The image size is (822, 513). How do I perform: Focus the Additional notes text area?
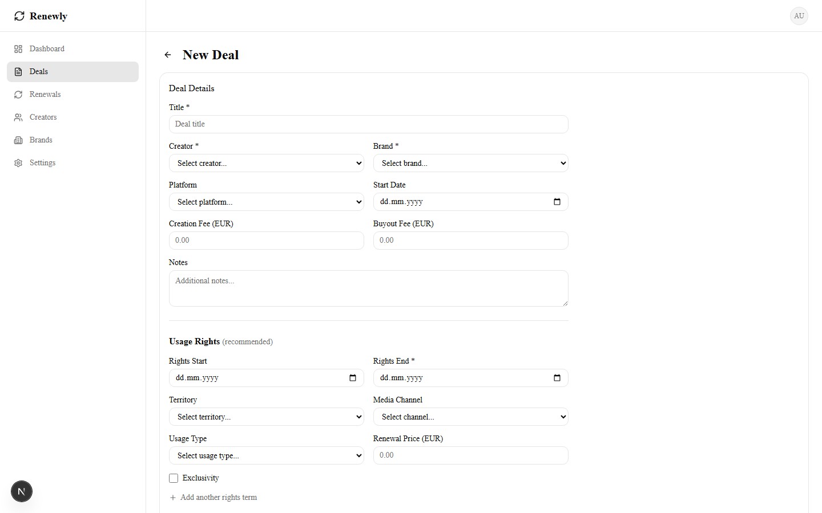[x=368, y=288]
